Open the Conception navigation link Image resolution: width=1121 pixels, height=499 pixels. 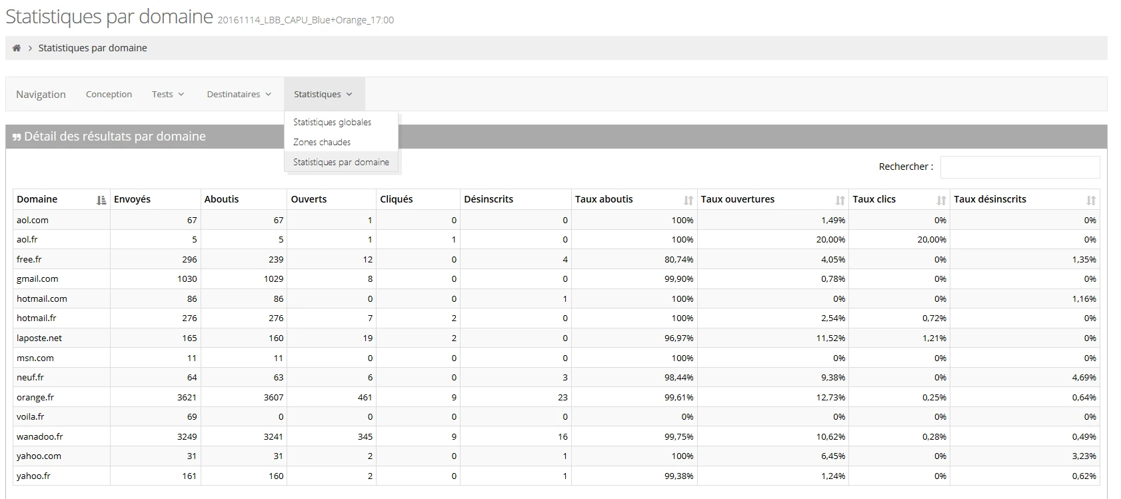[x=109, y=94]
